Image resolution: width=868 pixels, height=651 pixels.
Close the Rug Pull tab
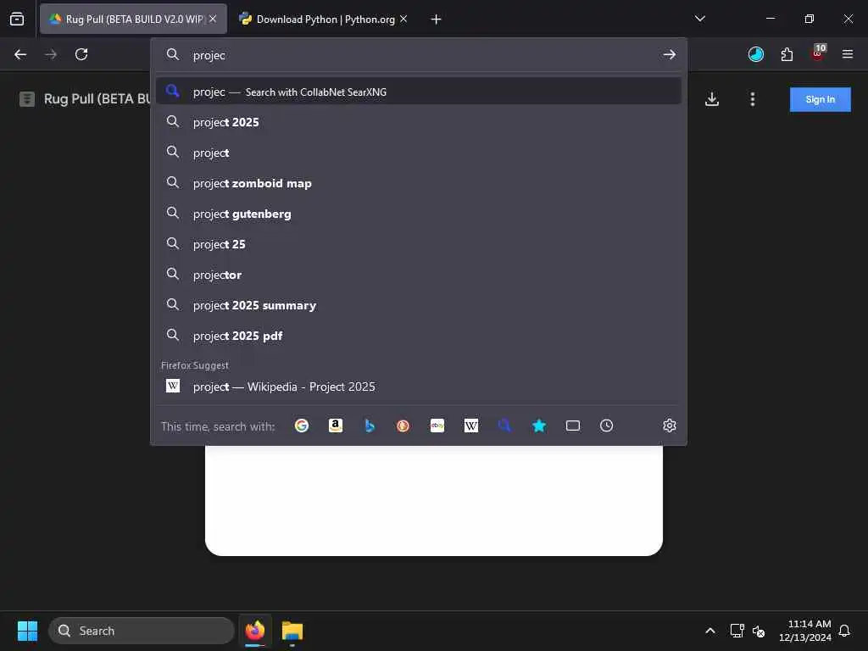(213, 19)
